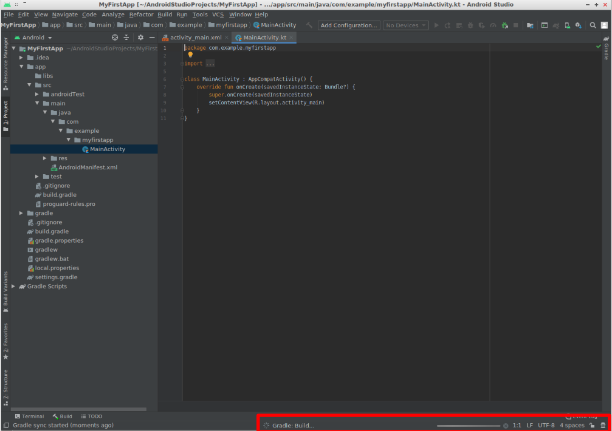This screenshot has width=612, height=431.
Task: Toggle the Z: Structure side panel
Action: tap(5, 388)
